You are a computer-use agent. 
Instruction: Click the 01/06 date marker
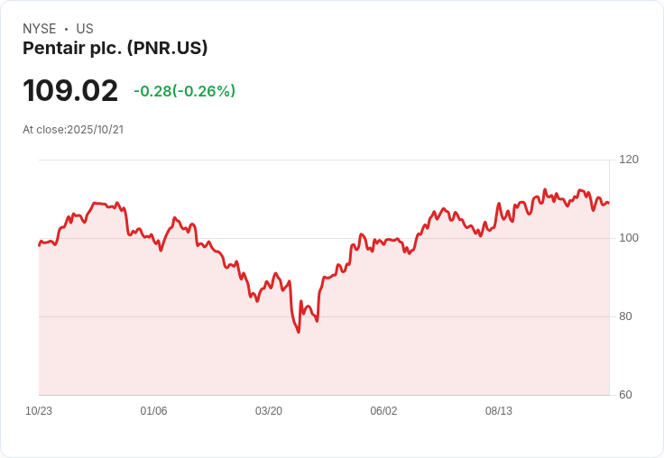pyautogui.click(x=153, y=411)
